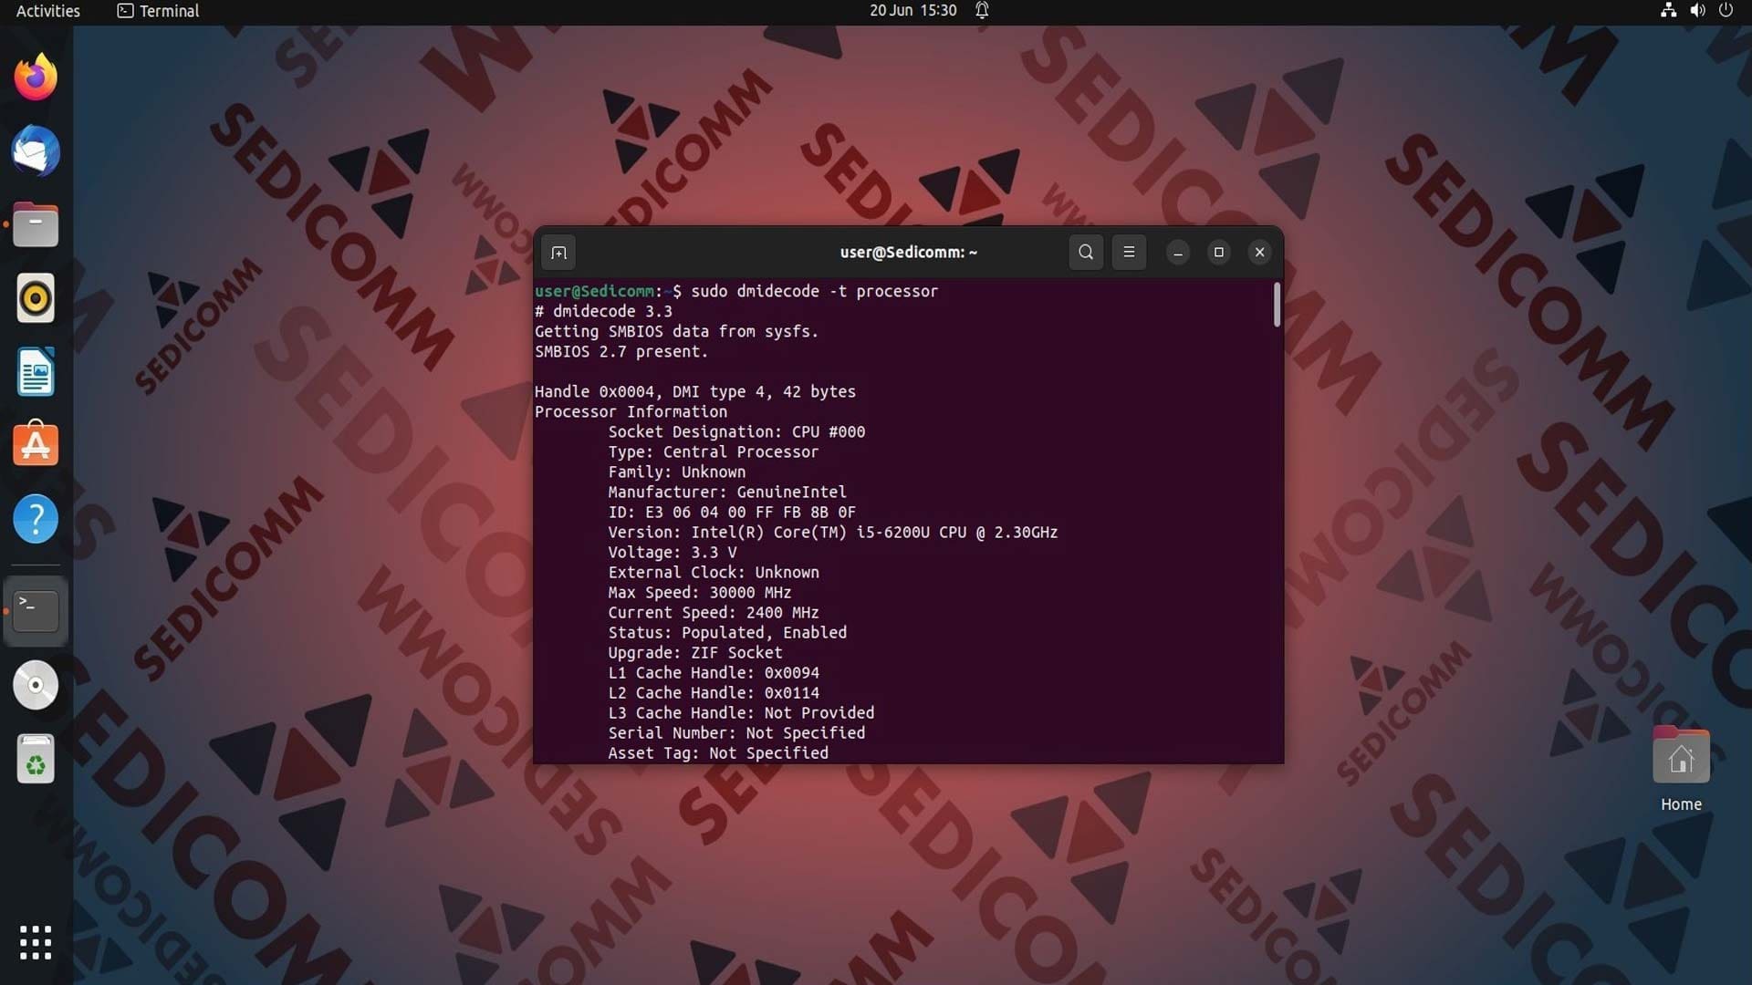Click the network status icon
The width and height of the screenshot is (1752, 985).
coord(1668,11)
